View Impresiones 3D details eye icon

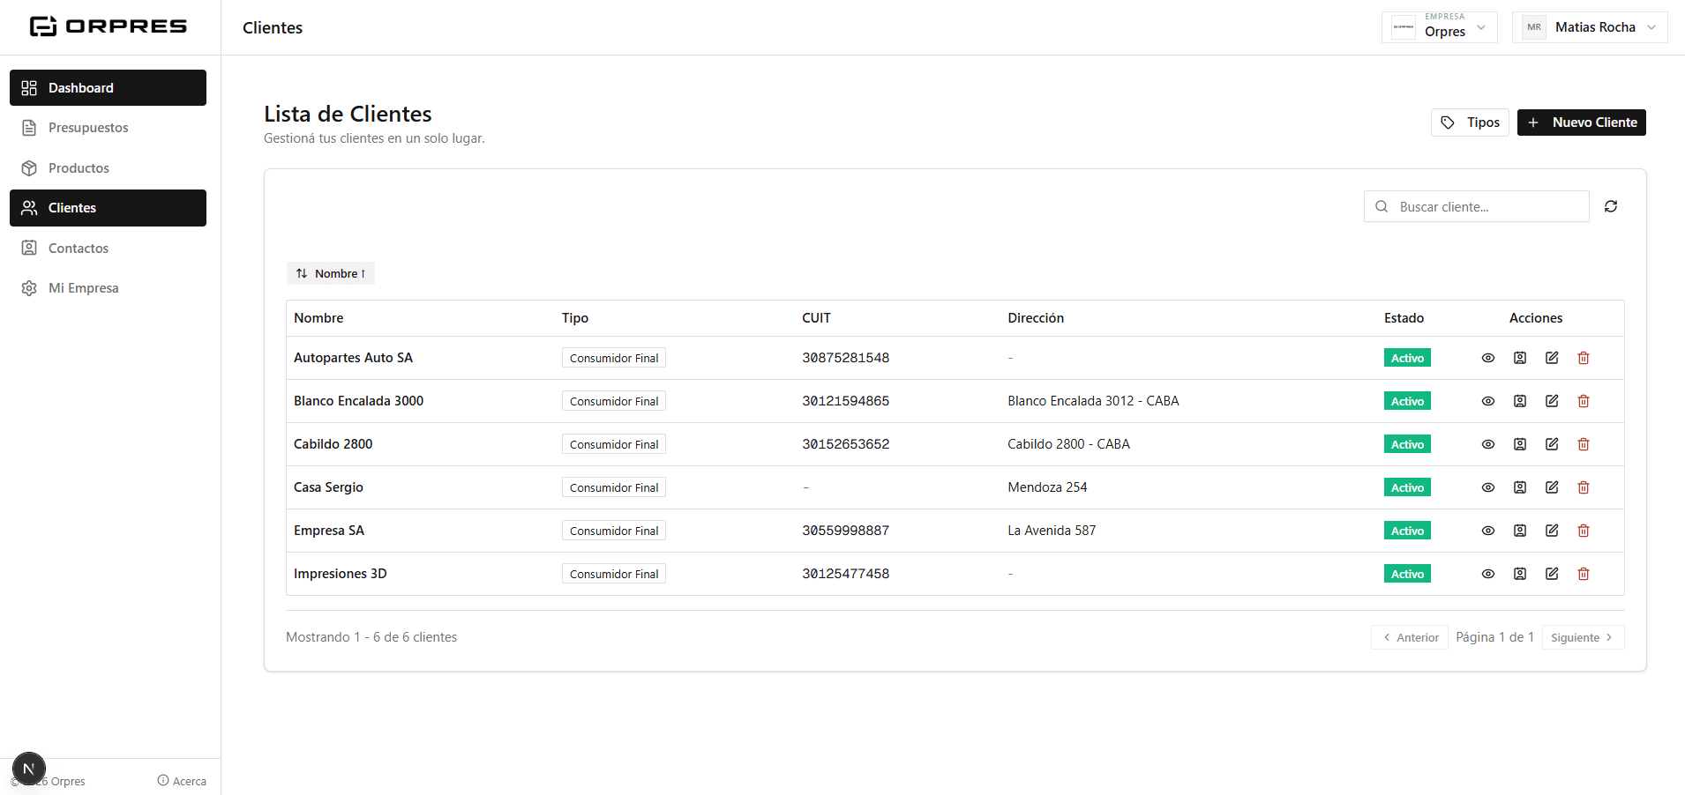coord(1488,574)
